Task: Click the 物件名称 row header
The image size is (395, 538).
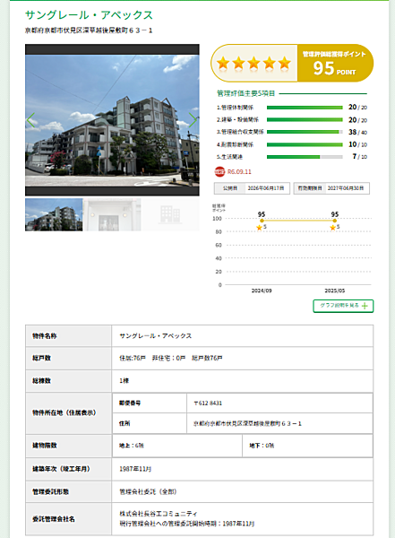Action: click(69, 336)
